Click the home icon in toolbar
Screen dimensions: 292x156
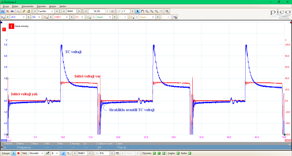click(29, 11)
